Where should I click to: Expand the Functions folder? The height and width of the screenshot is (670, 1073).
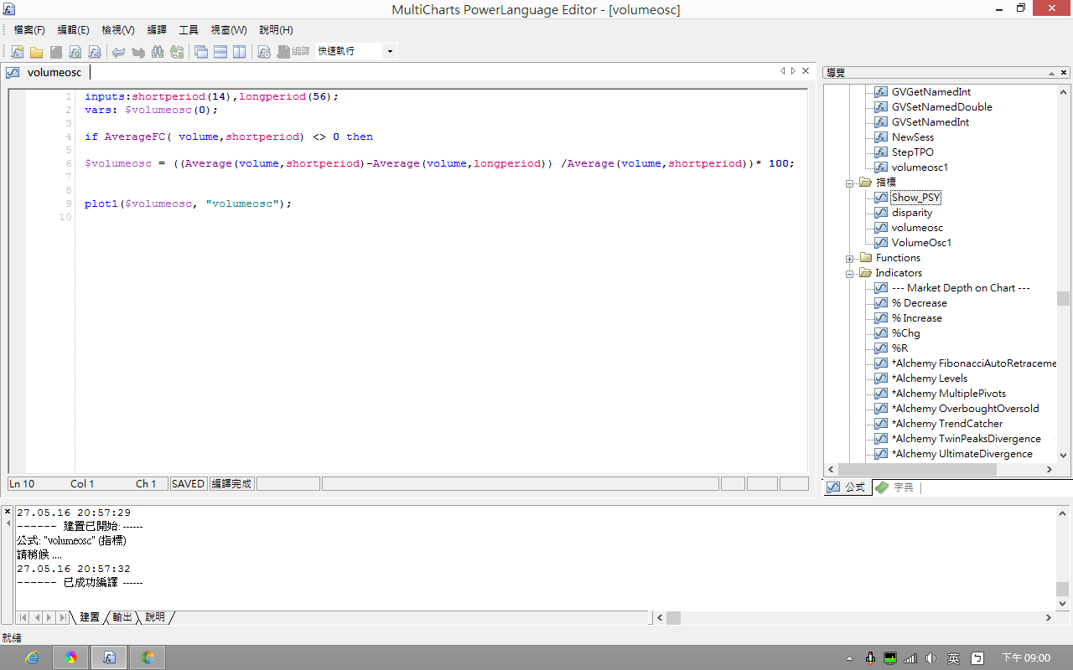(x=849, y=258)
